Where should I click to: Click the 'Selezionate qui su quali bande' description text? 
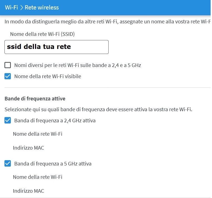point(98,110)
